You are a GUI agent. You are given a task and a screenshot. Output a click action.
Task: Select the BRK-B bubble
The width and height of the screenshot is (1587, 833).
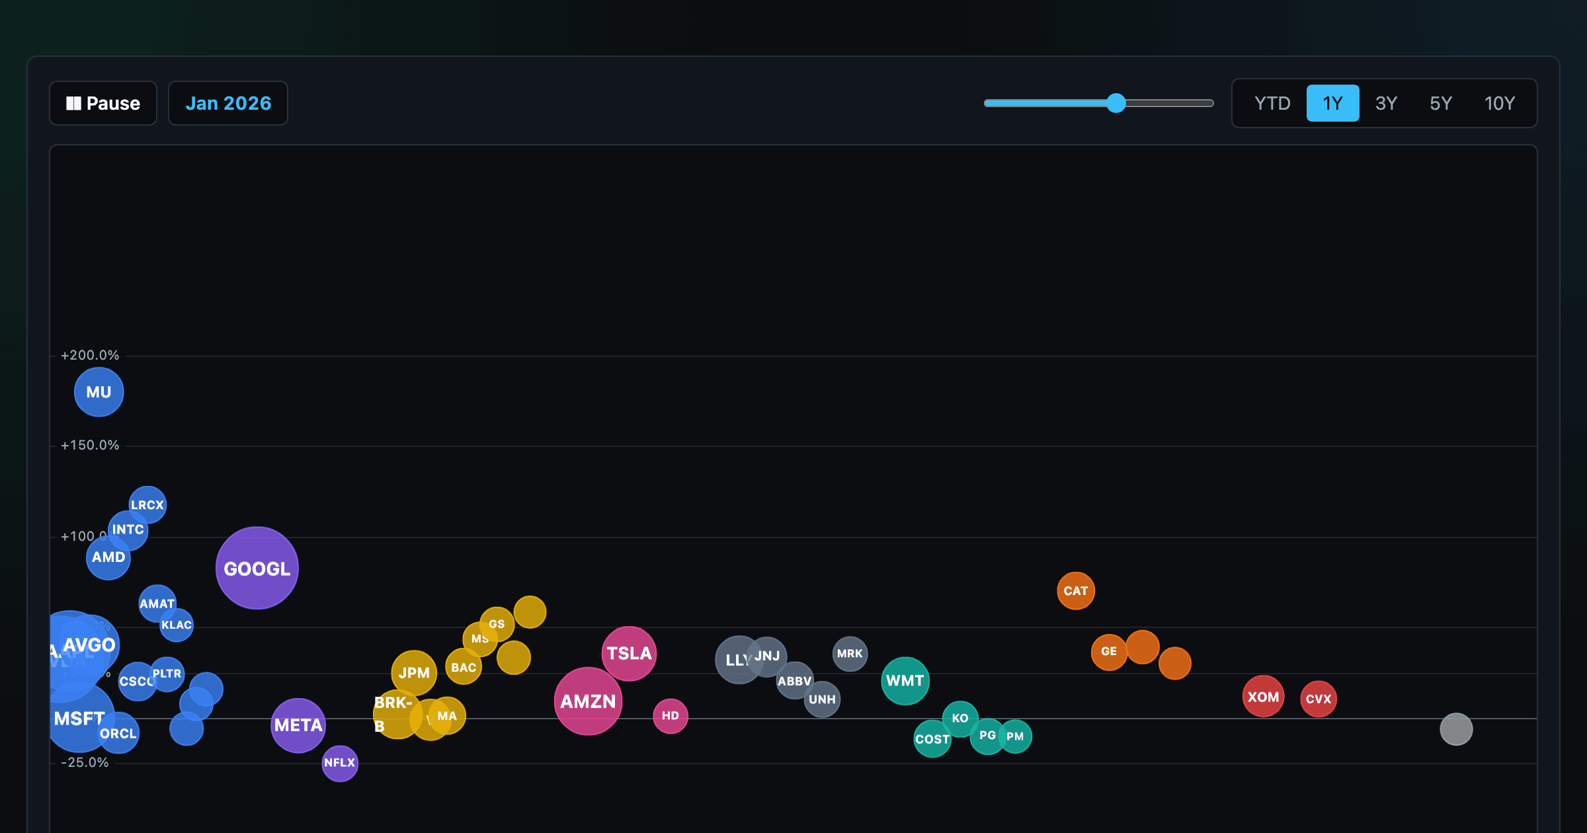click(x=397, y=714)
